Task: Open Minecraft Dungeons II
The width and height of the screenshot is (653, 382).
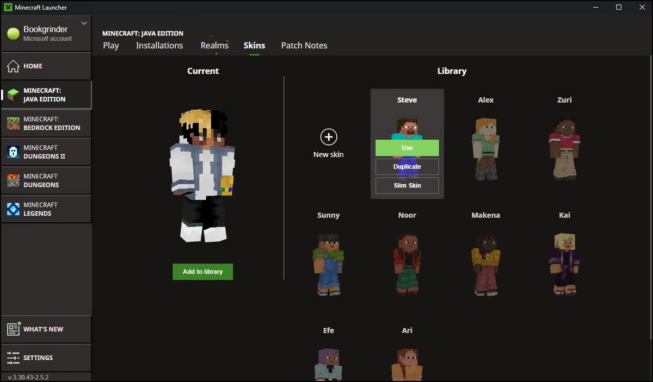Action: (46, 152)
